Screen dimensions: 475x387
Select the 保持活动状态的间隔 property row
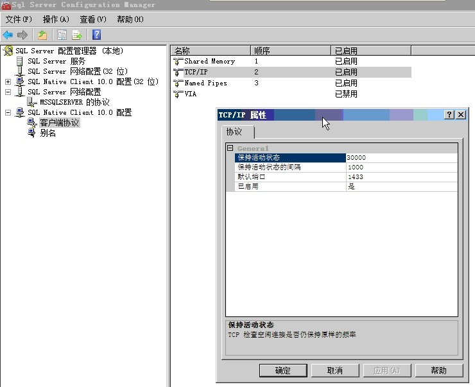[290, 167]
